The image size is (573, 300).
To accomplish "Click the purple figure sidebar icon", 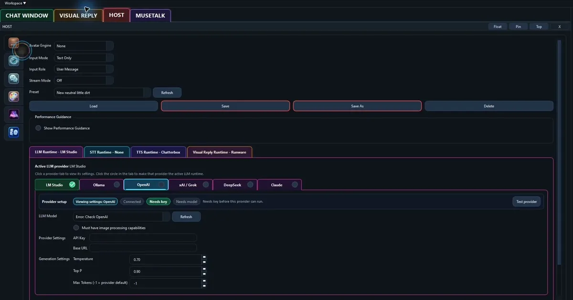I will [14, 114].
